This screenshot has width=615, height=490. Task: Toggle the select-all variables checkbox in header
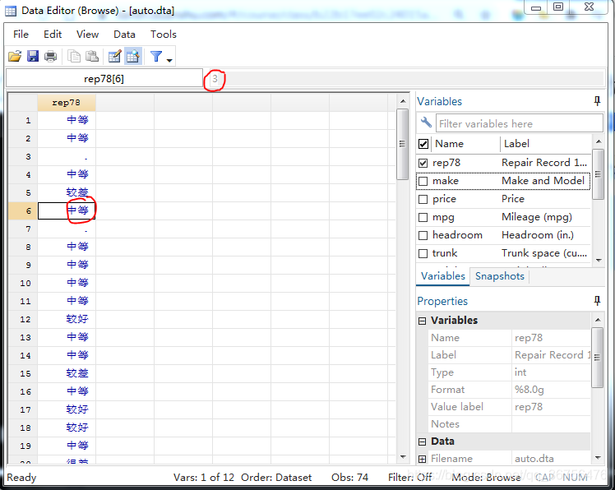423,144
